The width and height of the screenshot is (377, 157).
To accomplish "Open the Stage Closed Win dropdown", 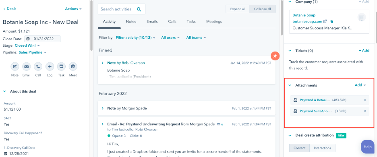I will [27, 45].
